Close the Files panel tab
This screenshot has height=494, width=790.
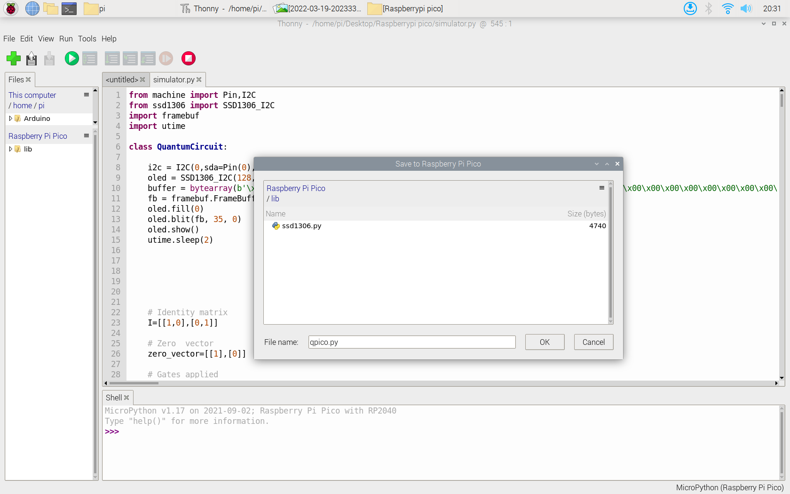click(x=29, y=80)
